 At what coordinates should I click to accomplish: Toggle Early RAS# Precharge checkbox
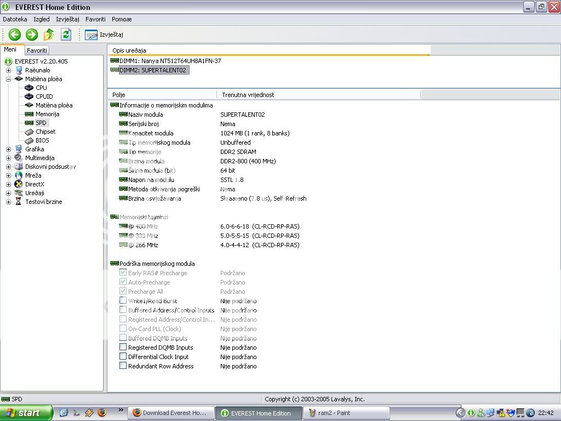coord(123,272)
